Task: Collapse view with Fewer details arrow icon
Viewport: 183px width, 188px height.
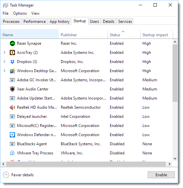Action: (6, 175)
